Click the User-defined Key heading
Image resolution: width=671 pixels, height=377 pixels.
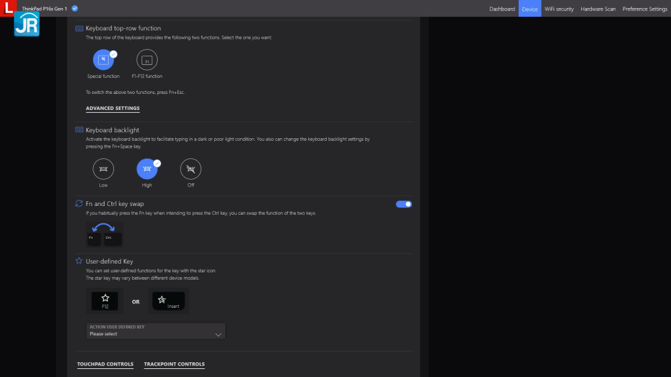(109, 262)
